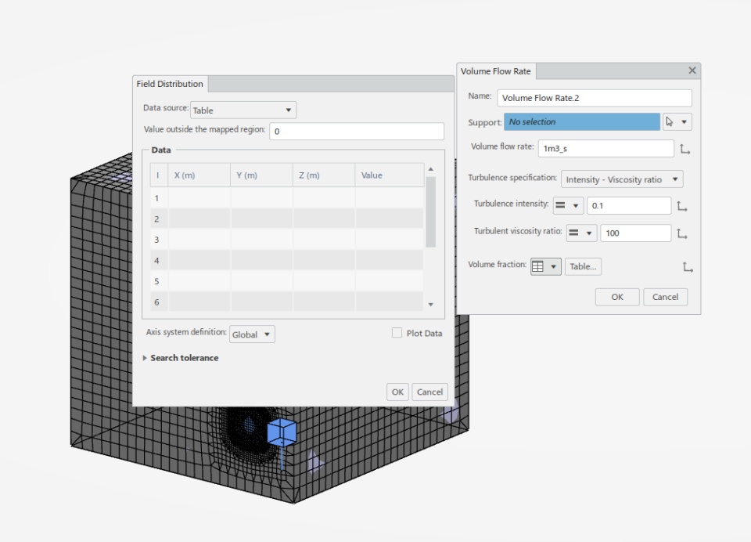Click Cancel in Volume Flow Rate dialog
751x542 pixels.
coord(665,297)
